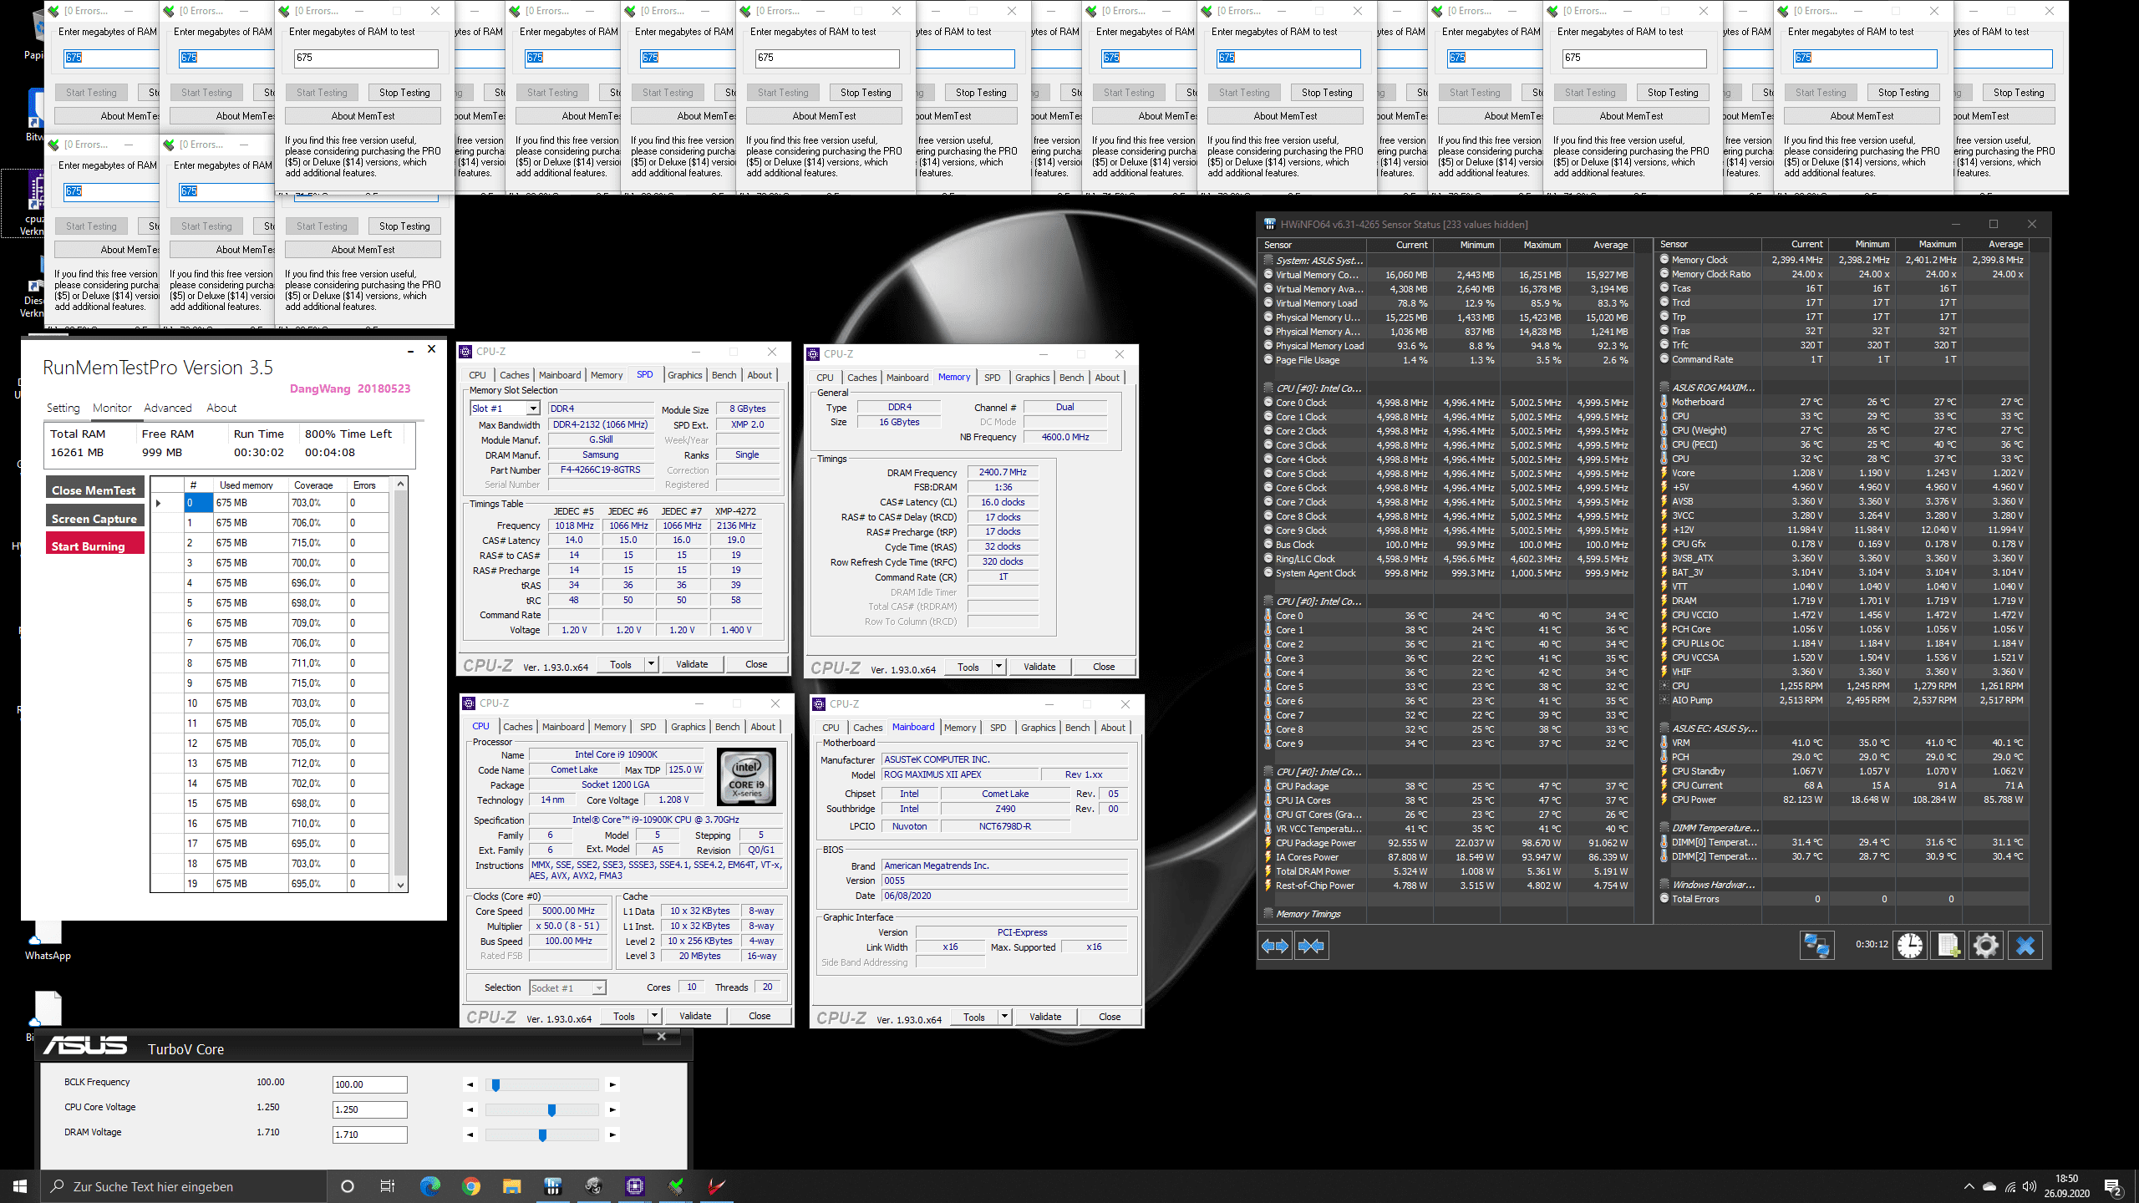Image resolution: width=2139 pixels, height=1203 pixels.
Task: Start HWiNFO logging with the sheet-plus icon
Action: 1948,946
